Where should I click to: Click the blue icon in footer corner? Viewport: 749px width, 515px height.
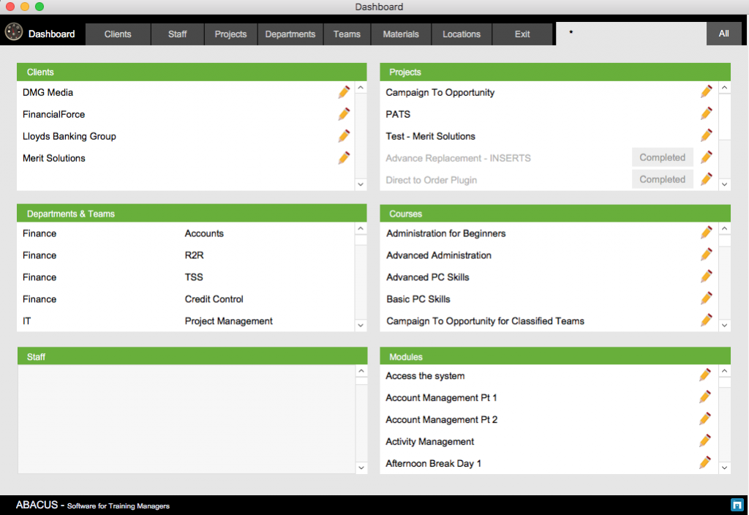point(737,505)
